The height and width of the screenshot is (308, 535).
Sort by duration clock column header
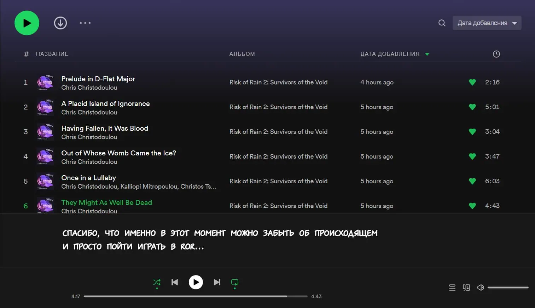pos(496,54)
